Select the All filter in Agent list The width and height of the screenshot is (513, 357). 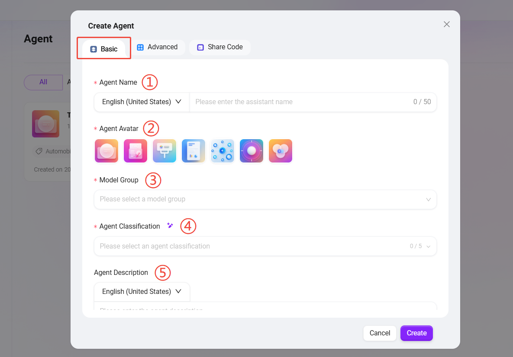(43, 82)
